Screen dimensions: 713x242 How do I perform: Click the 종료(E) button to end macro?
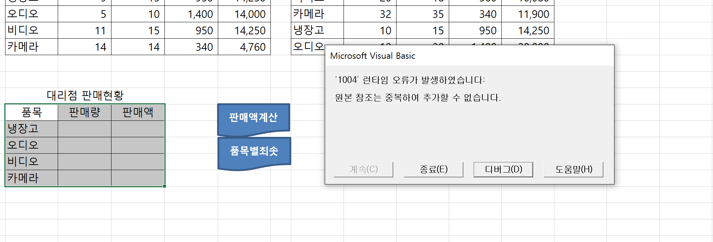click(x=433, y=169)
